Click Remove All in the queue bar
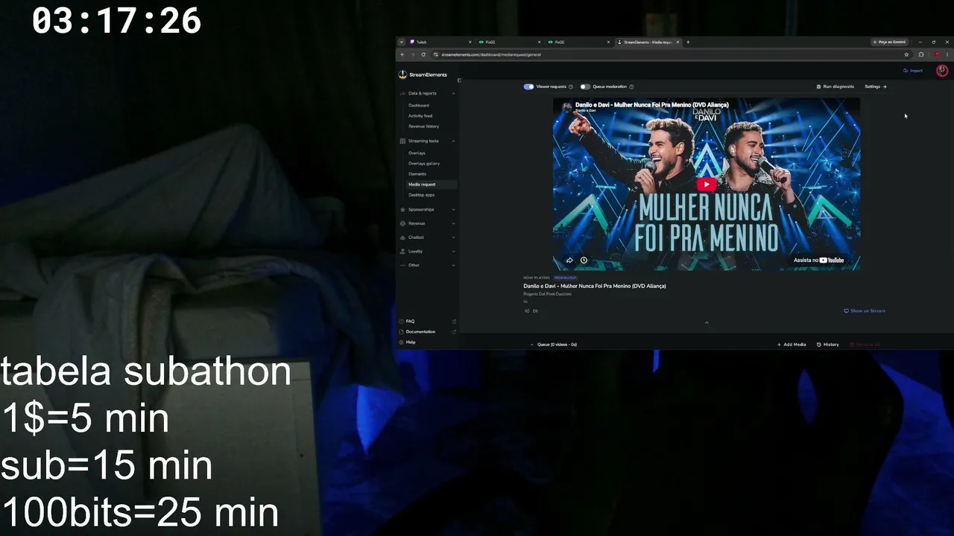 pyautogui.click(x=865, y=345)
